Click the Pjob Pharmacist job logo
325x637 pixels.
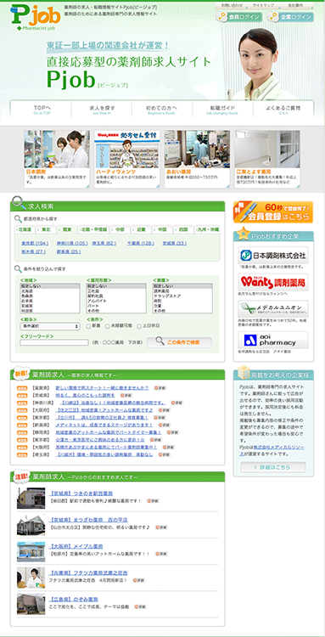point(36,19)
